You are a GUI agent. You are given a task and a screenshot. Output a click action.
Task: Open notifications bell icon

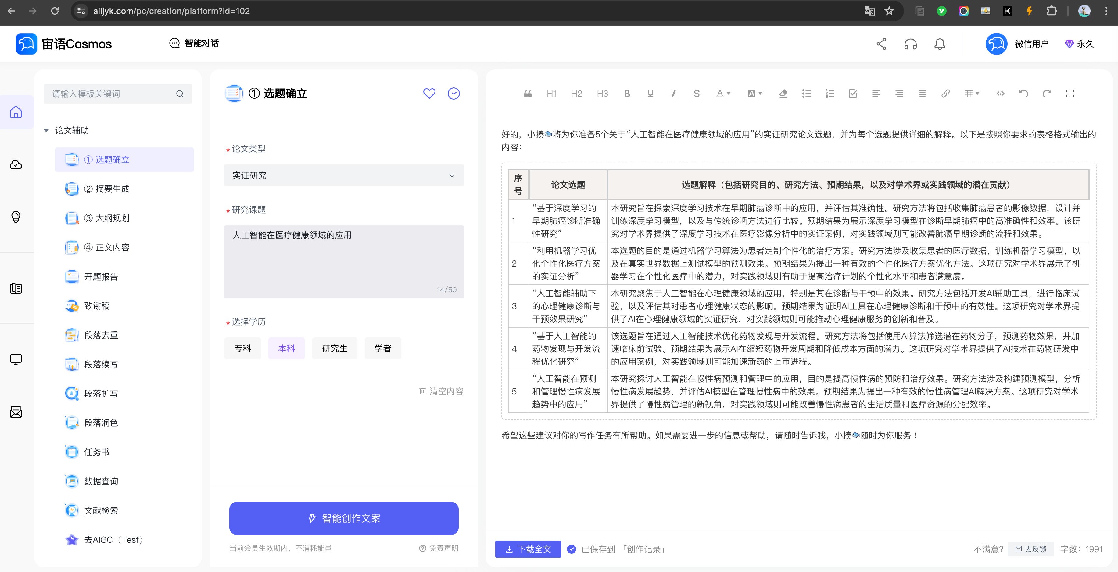[x=940, y=44]
